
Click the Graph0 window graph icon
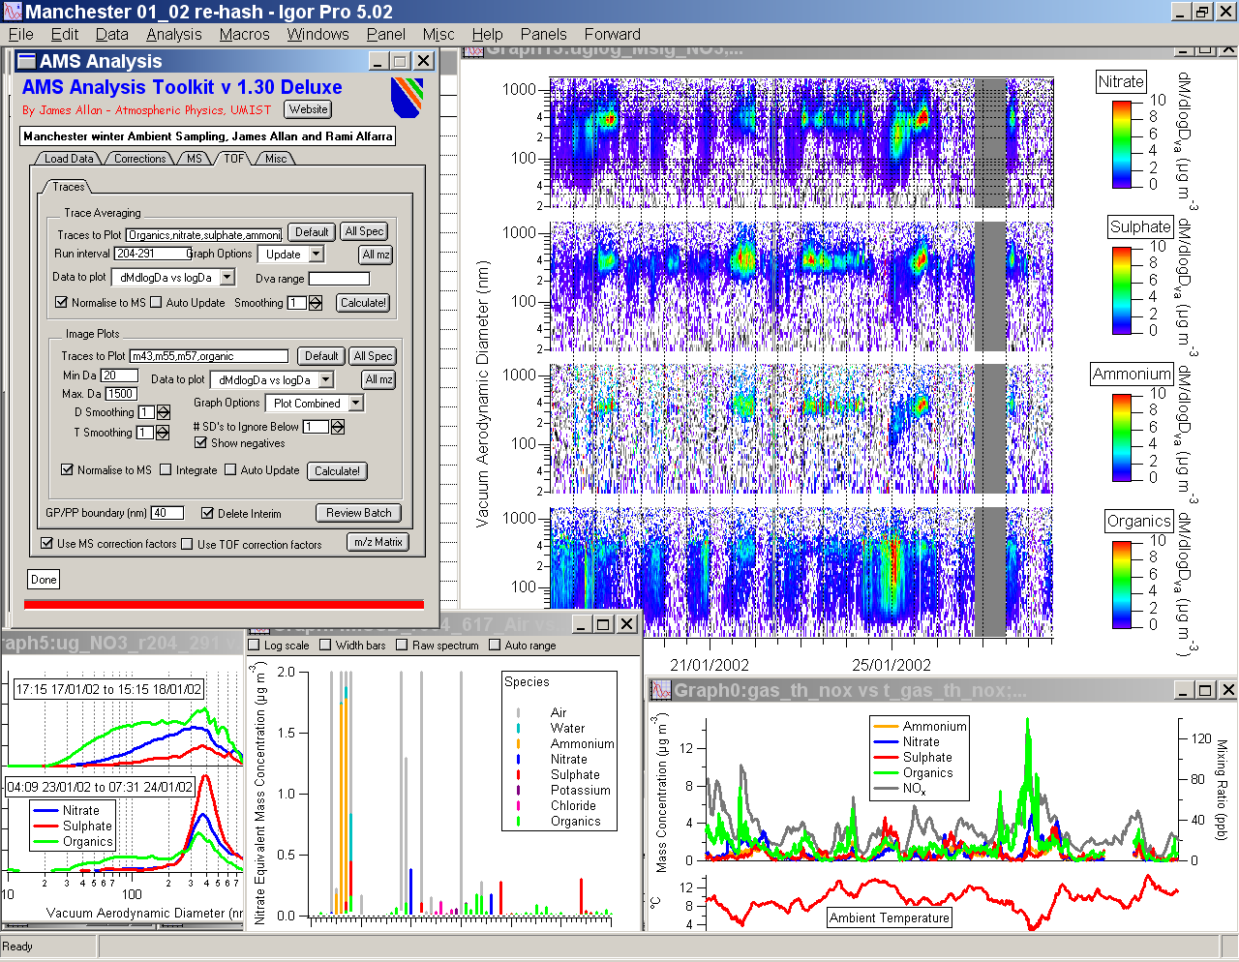pyautogui.click(x=661, y=690)
